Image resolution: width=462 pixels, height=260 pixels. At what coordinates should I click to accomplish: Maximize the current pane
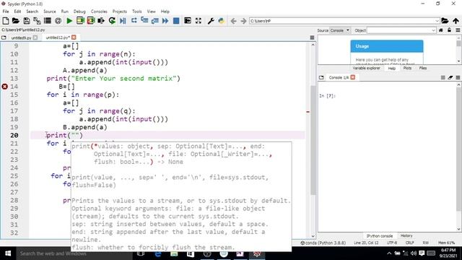(188, 21)
